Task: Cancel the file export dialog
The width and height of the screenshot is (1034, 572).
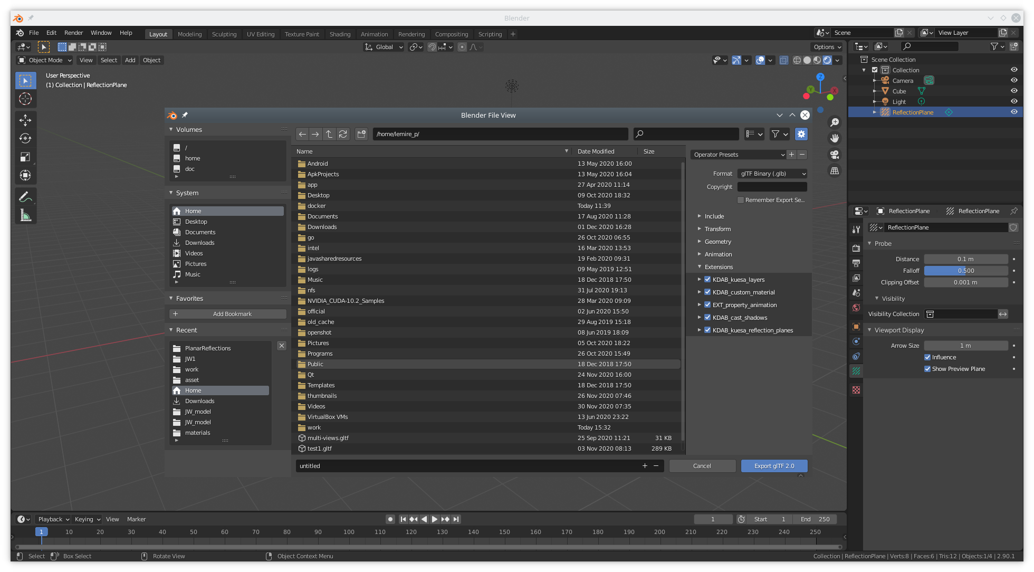Action: (x=702, y=466)
